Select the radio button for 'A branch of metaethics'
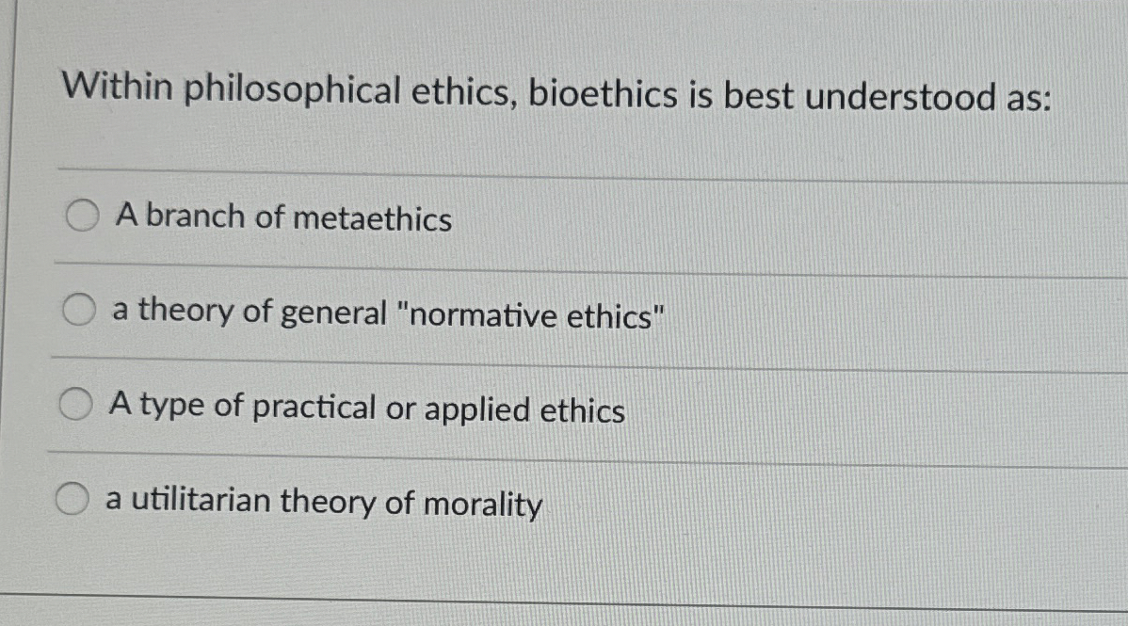The height and width of the screenshot is (626, 1128). point(81,216)
